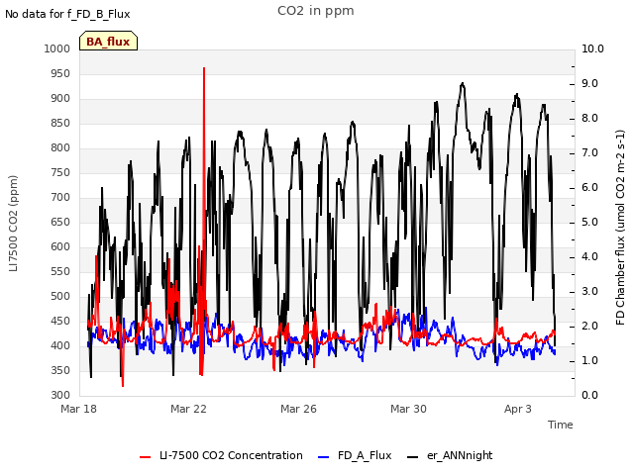The width and height of the screenshot is (634, 475).
Task: Click the 9.0 right-axis tick label
Action: click(x=590, y=83)
